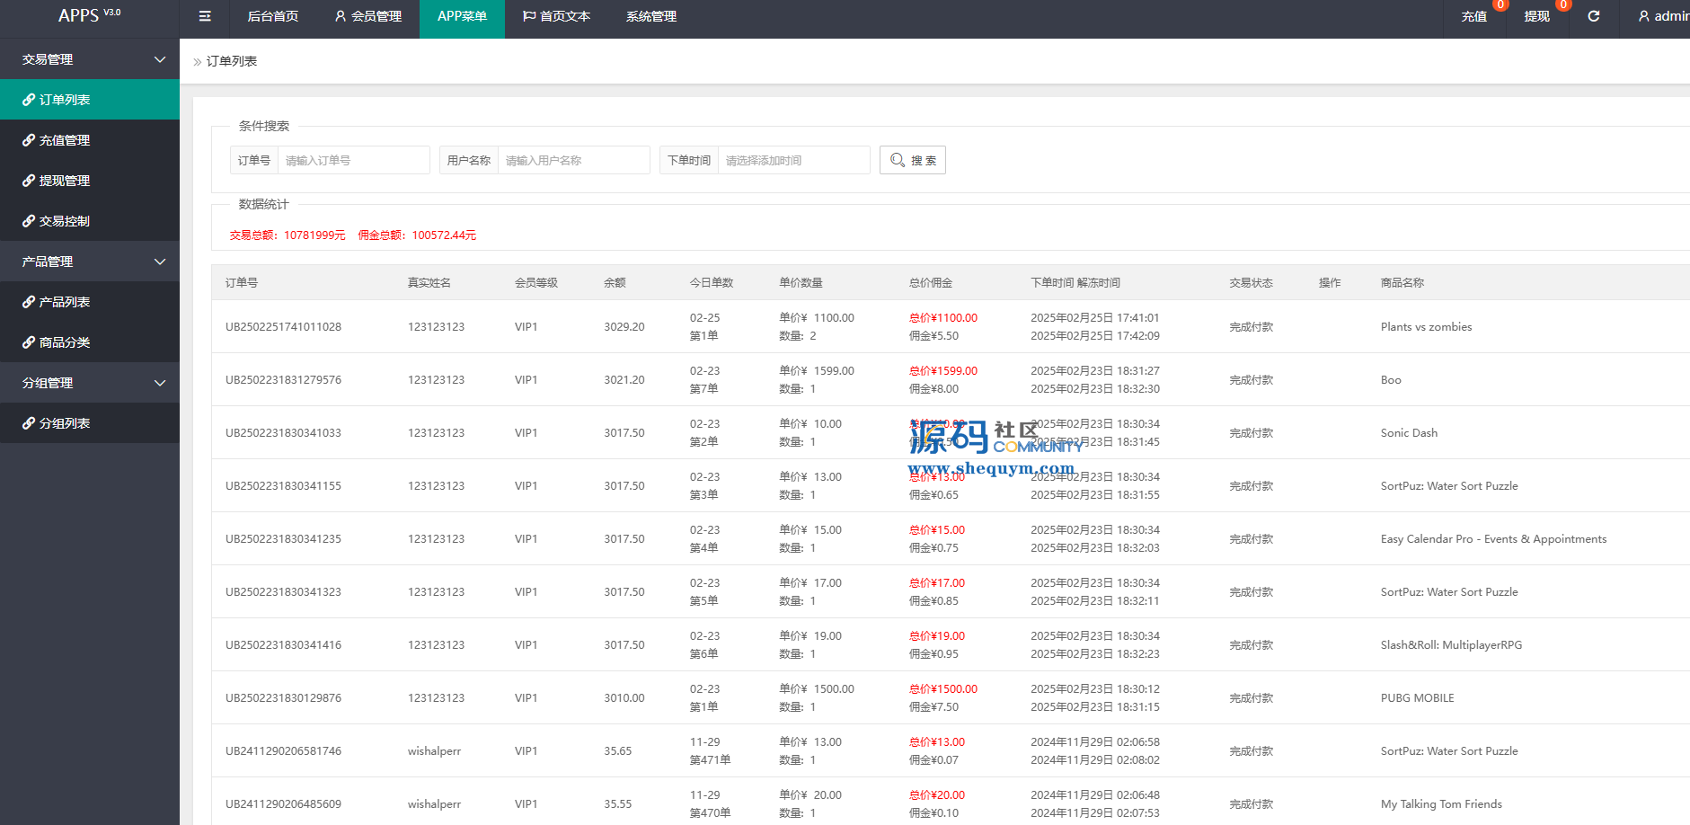Open the 会员管理 top menu
Viewport: 1690px width, 825px height.
(367, 16)
